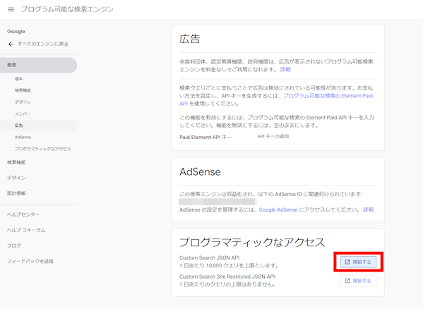Click フィードバックを送信 in sidebar
Screen dimensions: 423x309
30,261
